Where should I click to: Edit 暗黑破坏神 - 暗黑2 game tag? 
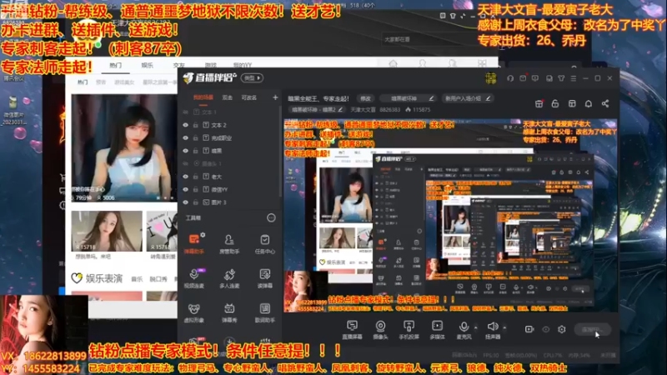pyautogui.click(x=317, y=109)
